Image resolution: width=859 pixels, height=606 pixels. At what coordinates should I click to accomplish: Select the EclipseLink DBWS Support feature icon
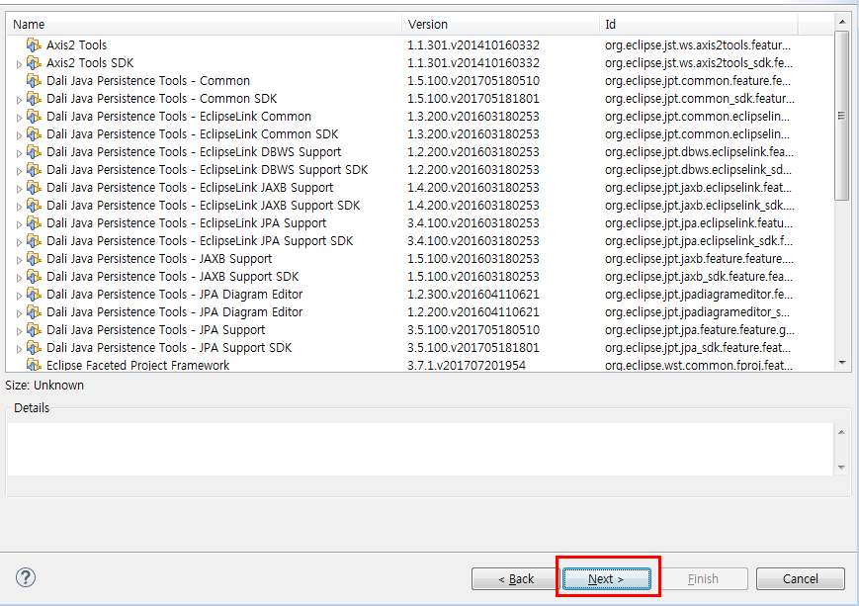tap(34, 152)
